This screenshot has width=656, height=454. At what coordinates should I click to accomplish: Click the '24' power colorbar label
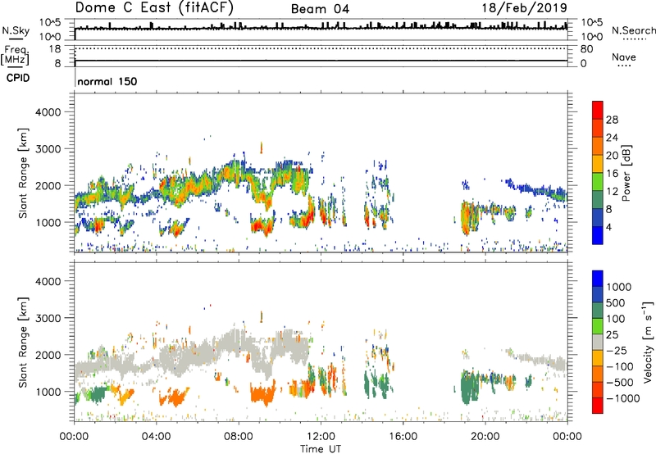(x=612, y=138)
